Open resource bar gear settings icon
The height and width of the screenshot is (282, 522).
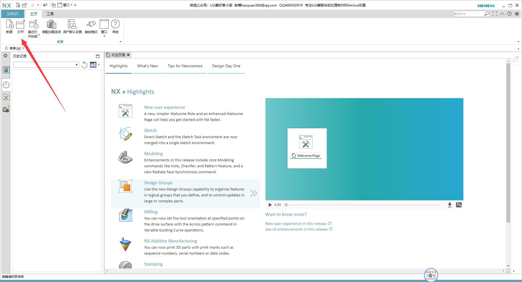[5, 56]
